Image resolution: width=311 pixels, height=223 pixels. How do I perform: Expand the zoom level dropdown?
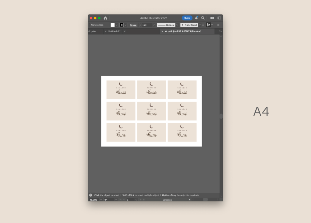(101, 200)
